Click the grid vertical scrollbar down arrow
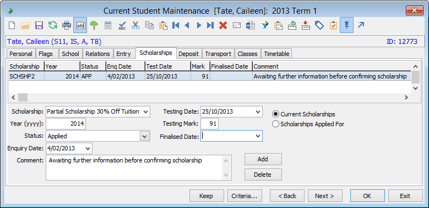 [x=415, y=88]
